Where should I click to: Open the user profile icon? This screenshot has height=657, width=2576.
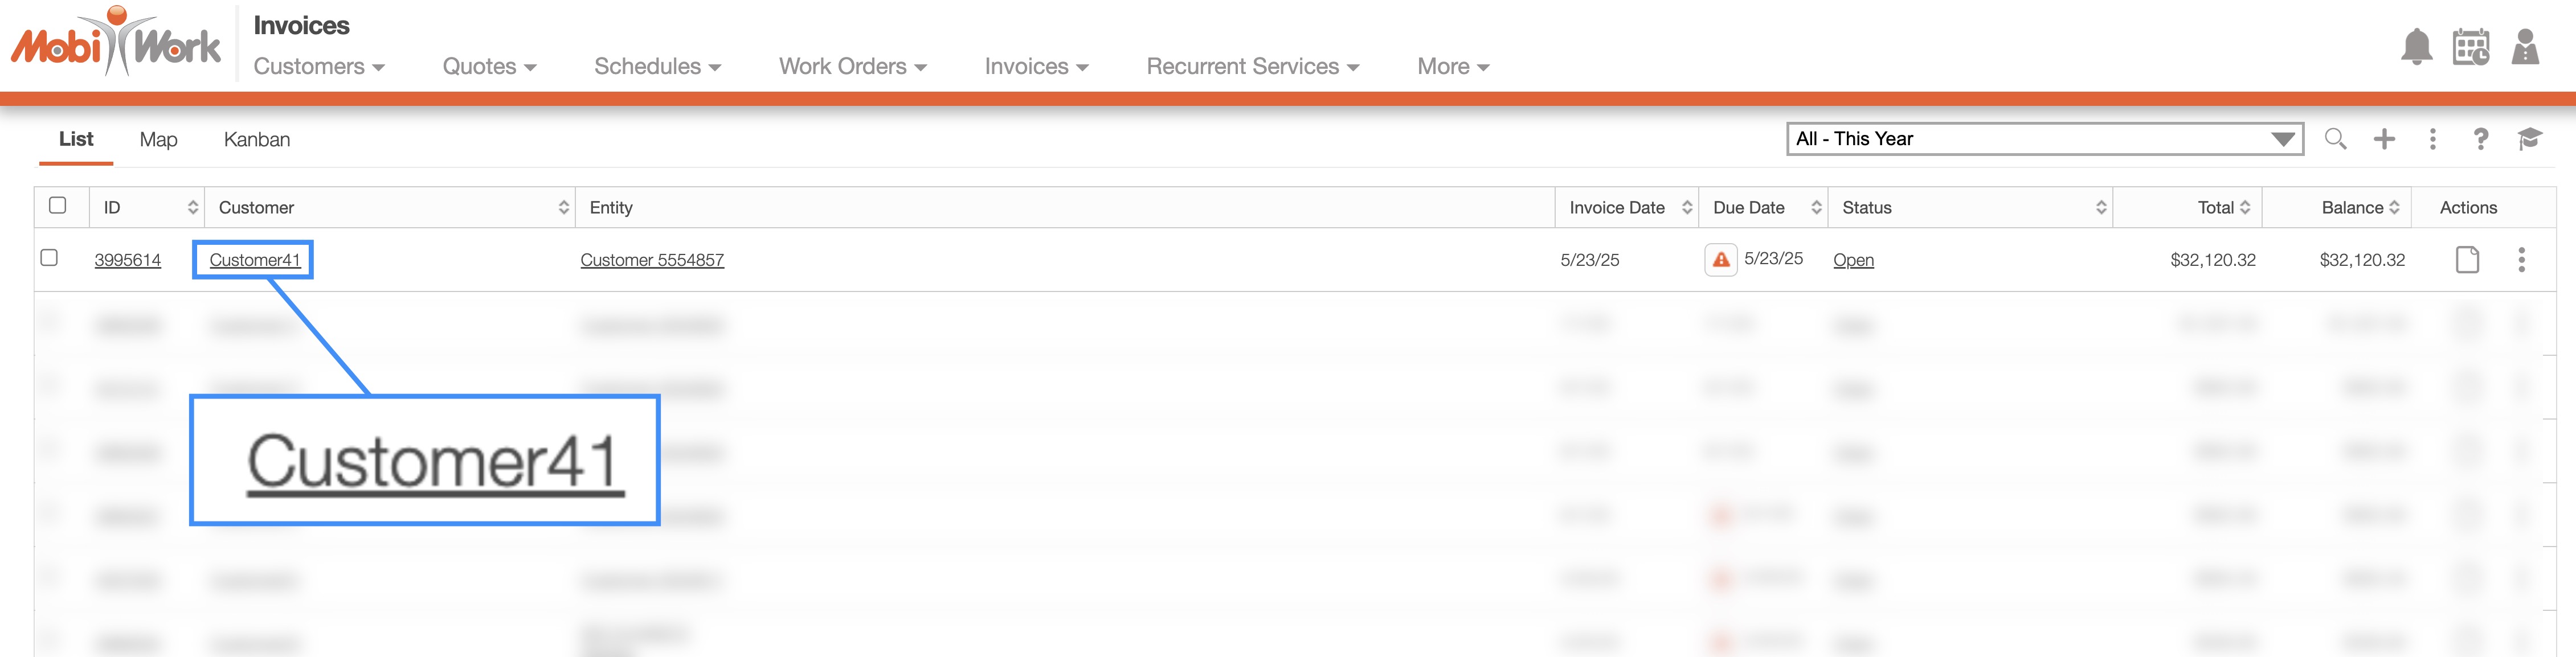(x=2525, y=47)
